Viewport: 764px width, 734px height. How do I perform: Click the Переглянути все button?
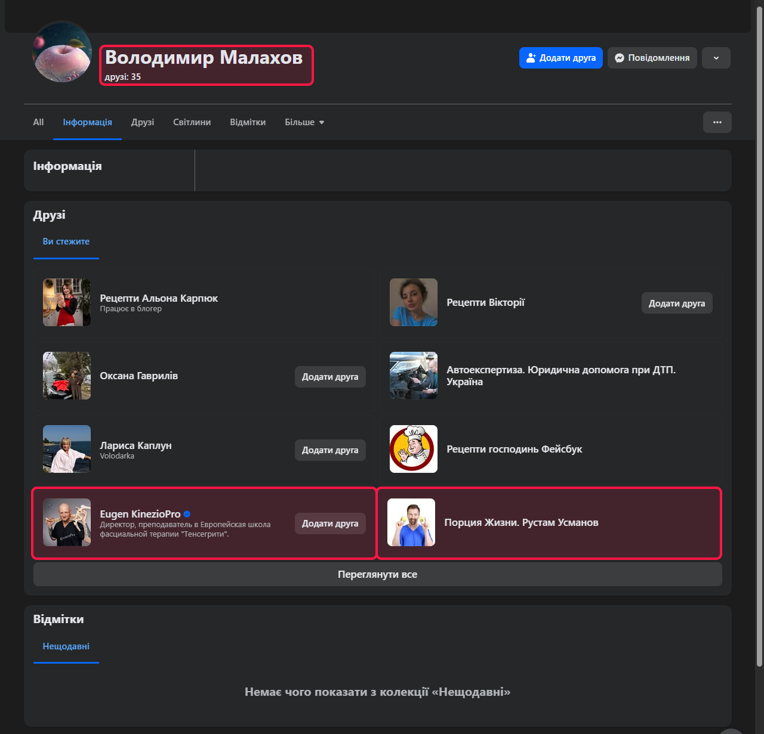pyautogui.click(x=378, y=574)
